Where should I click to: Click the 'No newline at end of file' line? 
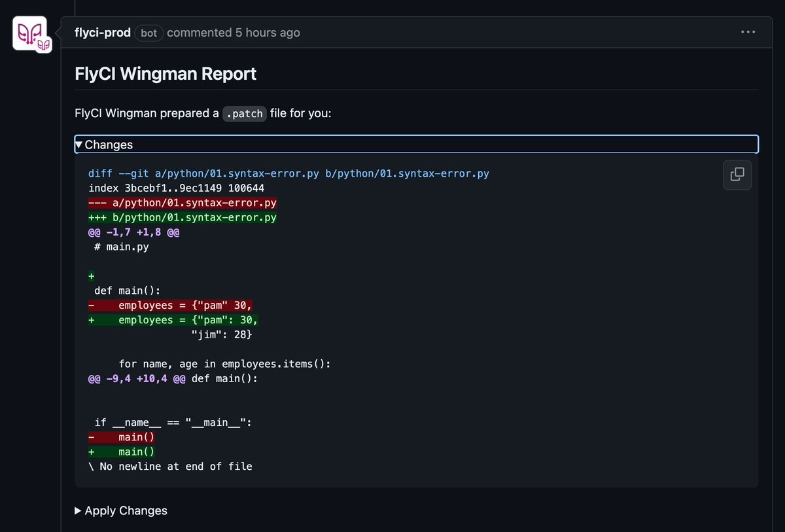[170, 467]
